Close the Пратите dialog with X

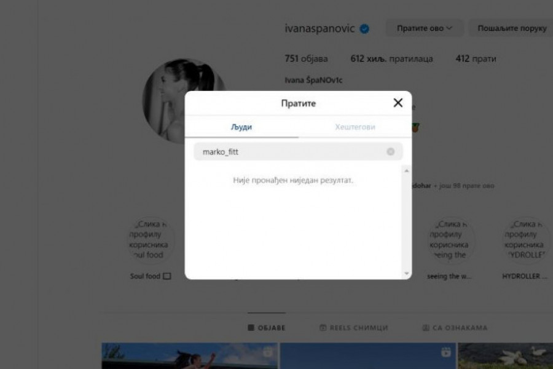(x=398, y=103)
